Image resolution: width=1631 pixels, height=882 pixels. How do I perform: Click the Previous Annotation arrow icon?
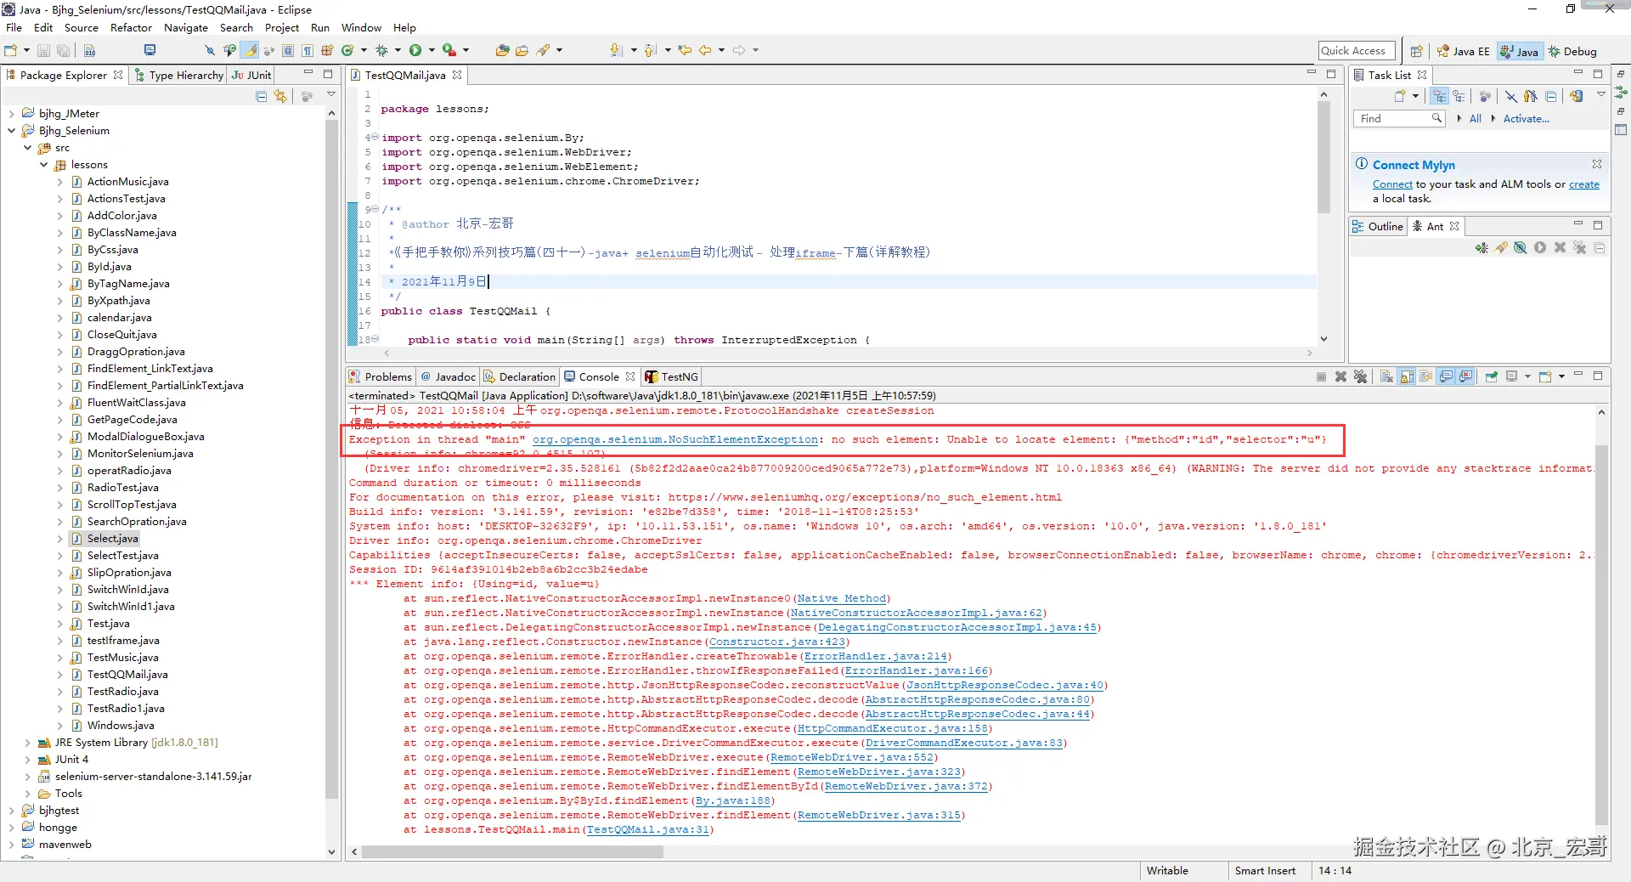(650, 51)
